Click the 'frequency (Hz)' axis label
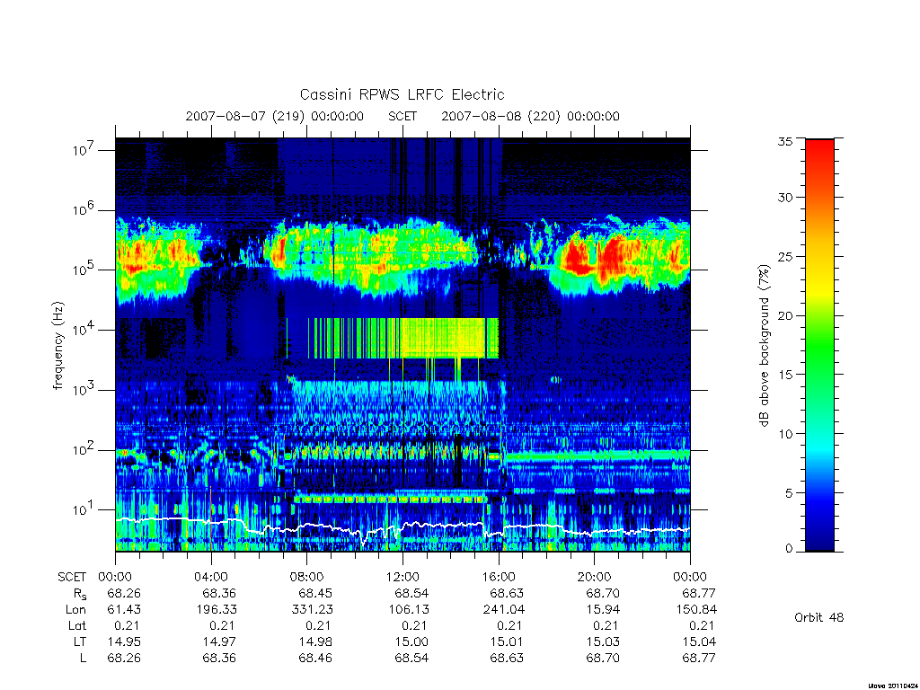The height and width of the screenshot is (690, 920). click(x=57, y=346)
